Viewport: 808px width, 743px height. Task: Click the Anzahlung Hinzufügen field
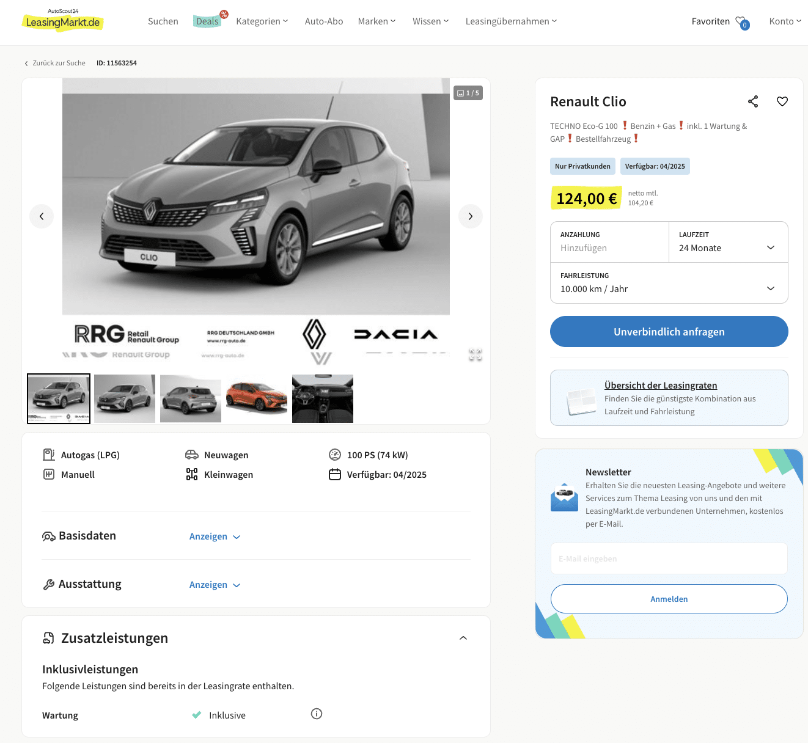pyautogui.click(x=610, y=242)
